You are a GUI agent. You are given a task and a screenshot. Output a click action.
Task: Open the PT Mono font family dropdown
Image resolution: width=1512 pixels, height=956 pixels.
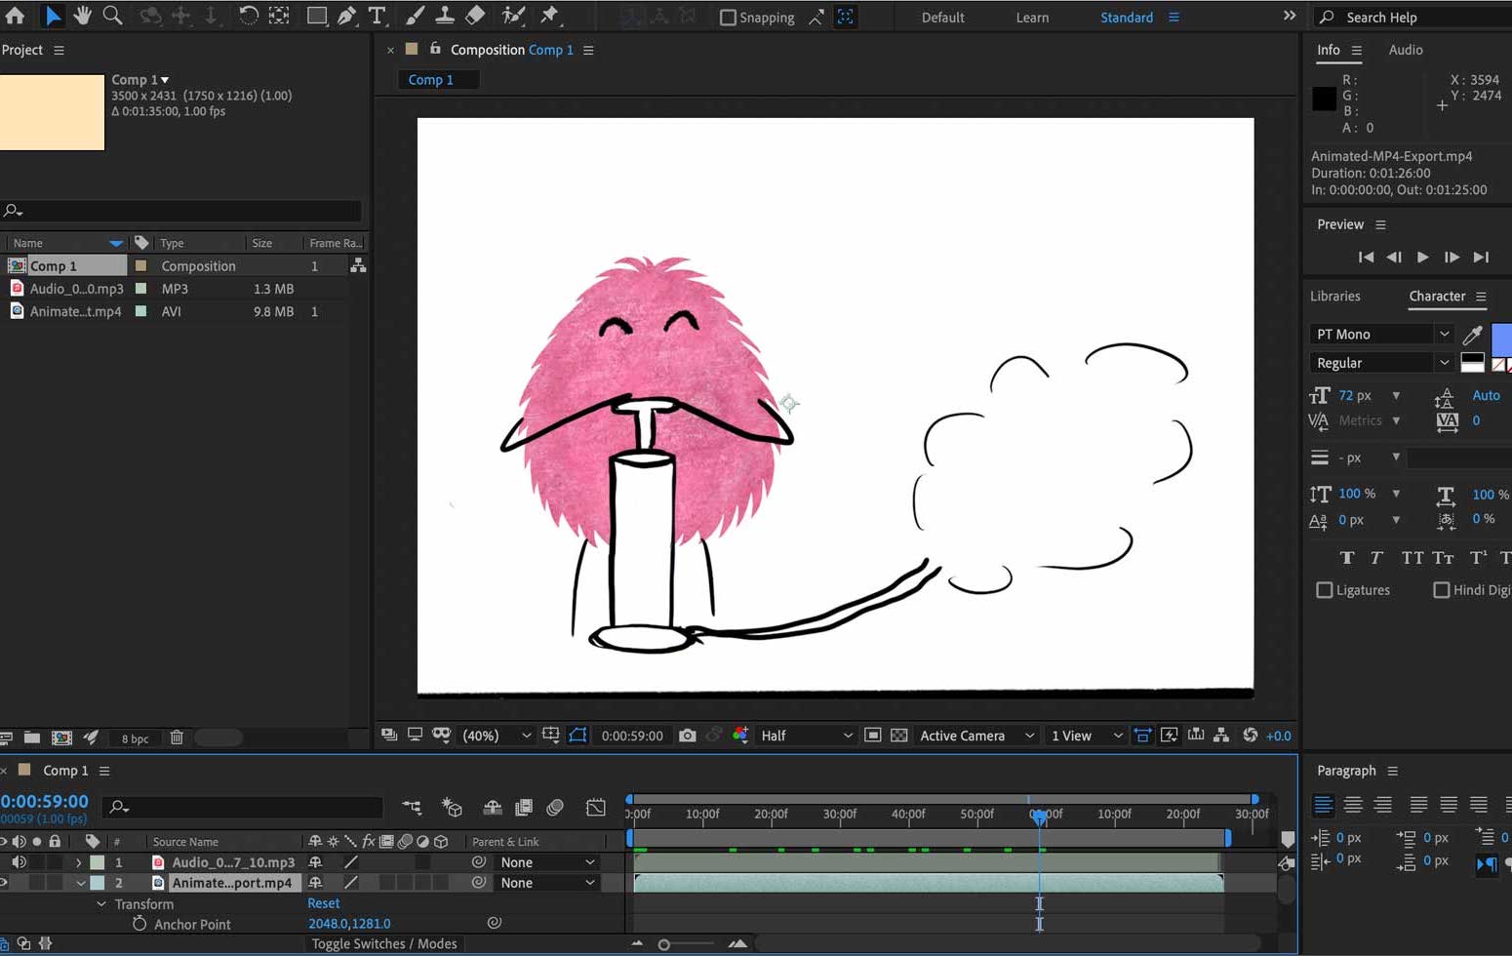click(1381, 335)
